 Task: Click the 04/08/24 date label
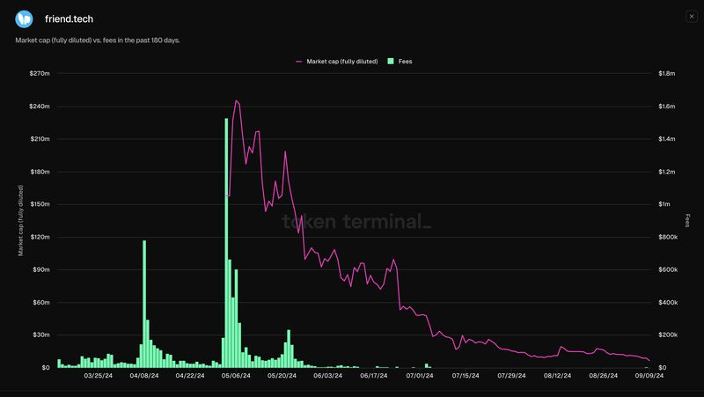click(x=144, y=376)
